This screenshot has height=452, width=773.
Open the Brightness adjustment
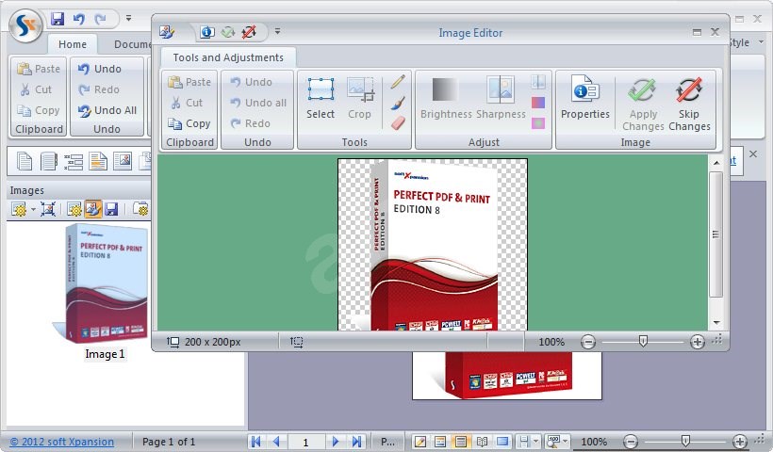[x=446, y=99]
